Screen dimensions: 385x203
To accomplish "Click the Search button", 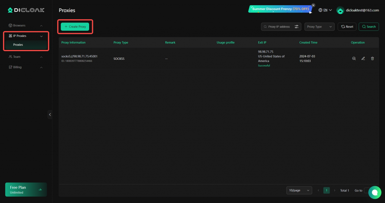I will [x=369, y=27].
